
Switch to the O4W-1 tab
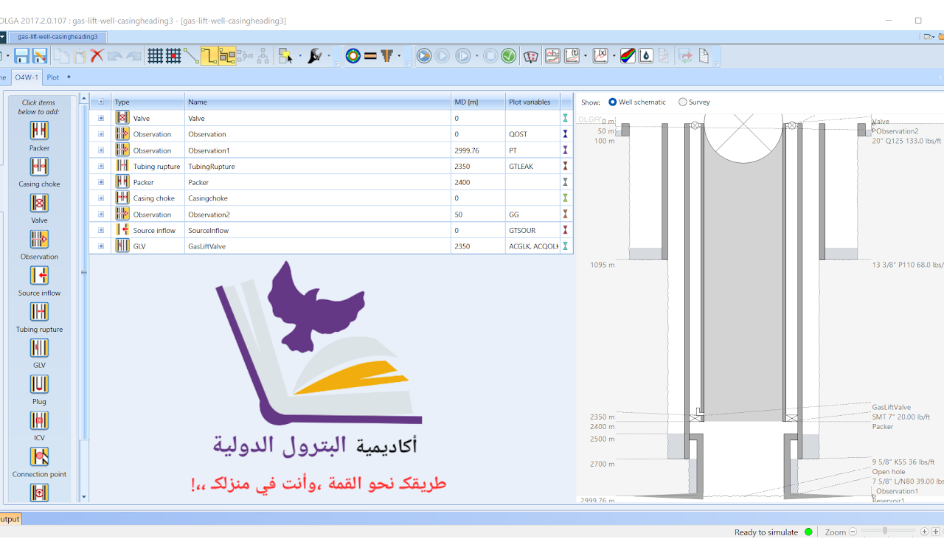(27, 77)
